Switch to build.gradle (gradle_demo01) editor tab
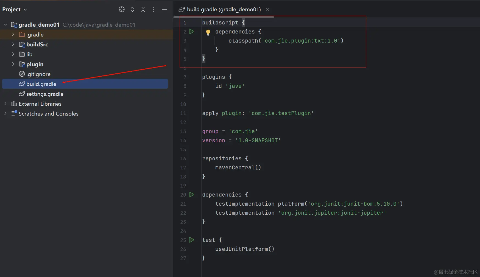Viewport: 480px width, 277px height. click(224, 9)
